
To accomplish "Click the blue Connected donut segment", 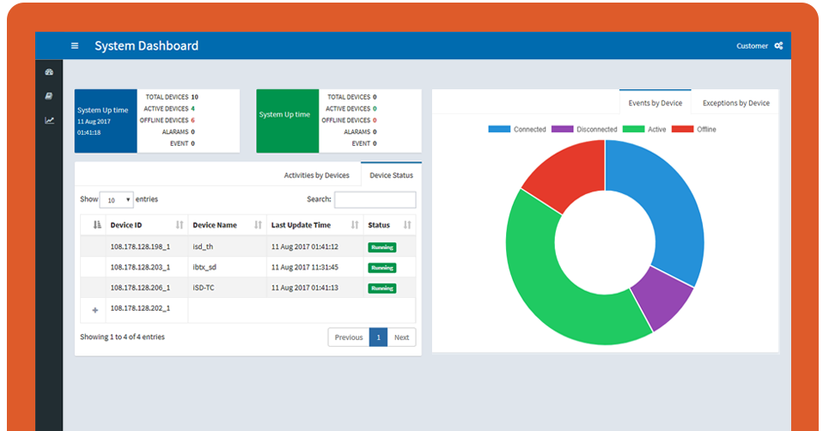I will pyautogui.click(x=667, y=209).
